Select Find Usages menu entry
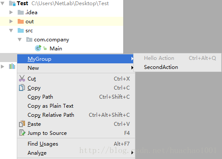222x159 pixels. pyautogui.click(x=76, y=144)
